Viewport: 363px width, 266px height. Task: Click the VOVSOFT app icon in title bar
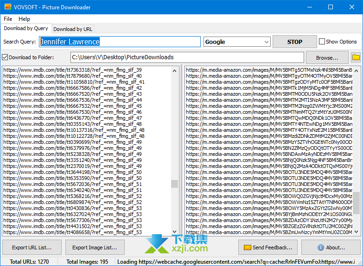(7, 7)
